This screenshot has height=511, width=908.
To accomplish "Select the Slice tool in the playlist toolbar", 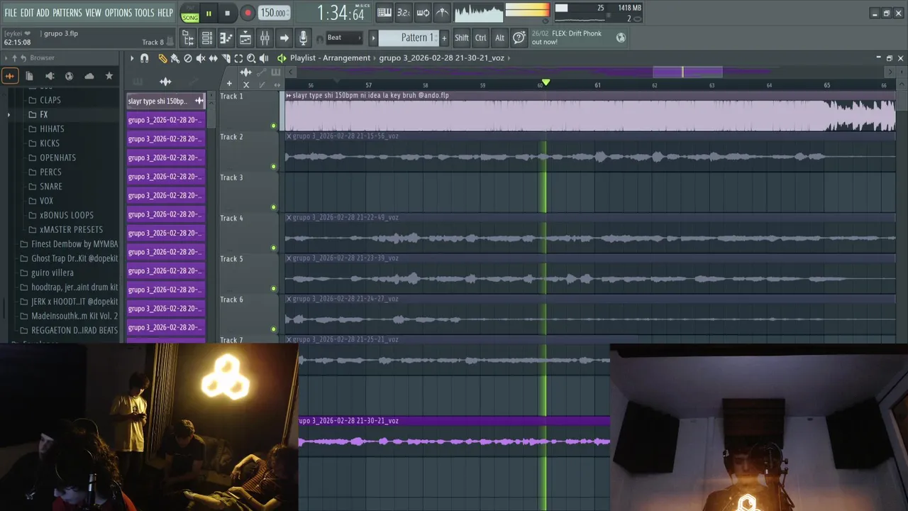I will [226, 58].
